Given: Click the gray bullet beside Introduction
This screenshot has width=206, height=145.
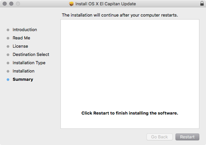Looking at the screenshot, I should [x=8, y=30].
